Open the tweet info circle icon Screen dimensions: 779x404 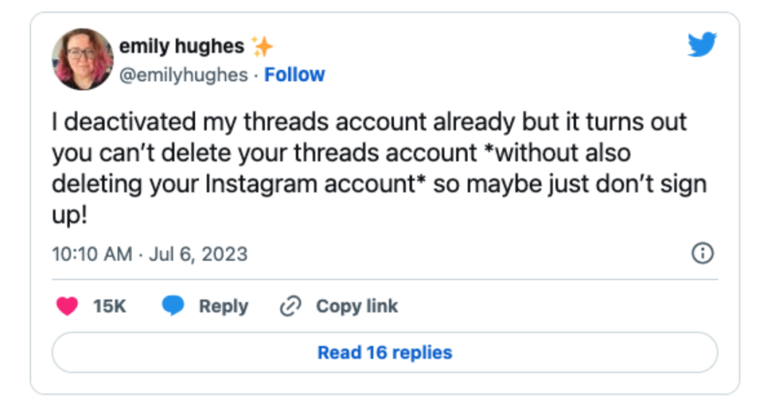[x=703, y=253]
